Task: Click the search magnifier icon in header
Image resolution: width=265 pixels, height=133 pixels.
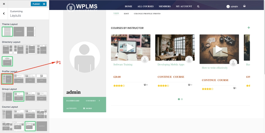Action: point(198,6)
